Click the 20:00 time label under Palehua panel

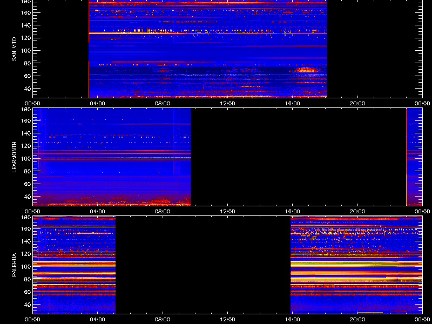357,320
